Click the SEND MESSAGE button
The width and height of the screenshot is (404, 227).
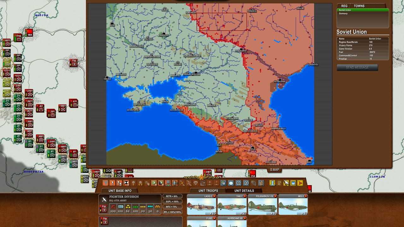[357, 67]
